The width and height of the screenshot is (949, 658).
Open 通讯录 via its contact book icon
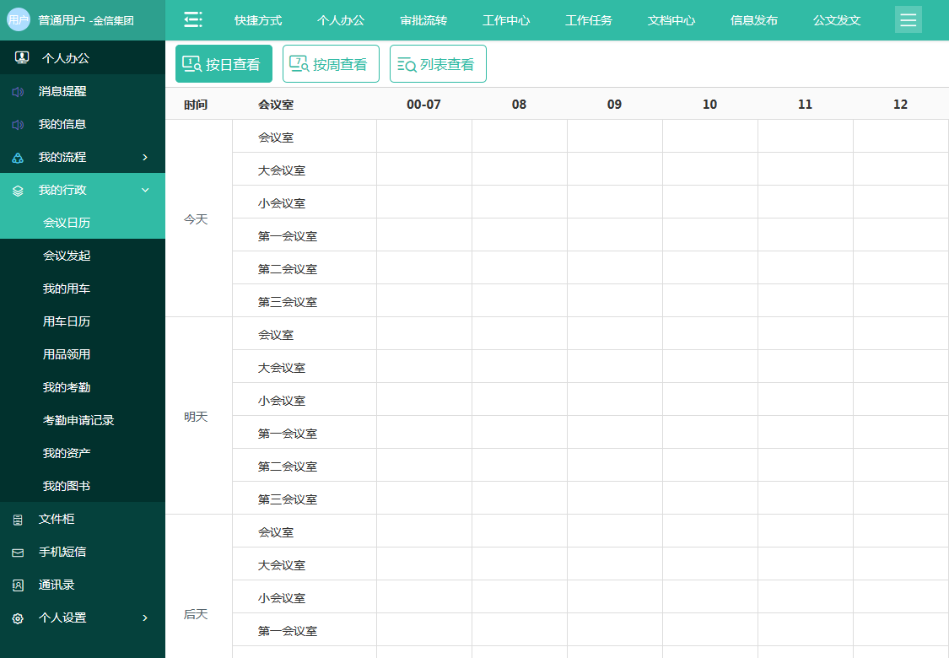pyautogui.click(x=17, y=585)
